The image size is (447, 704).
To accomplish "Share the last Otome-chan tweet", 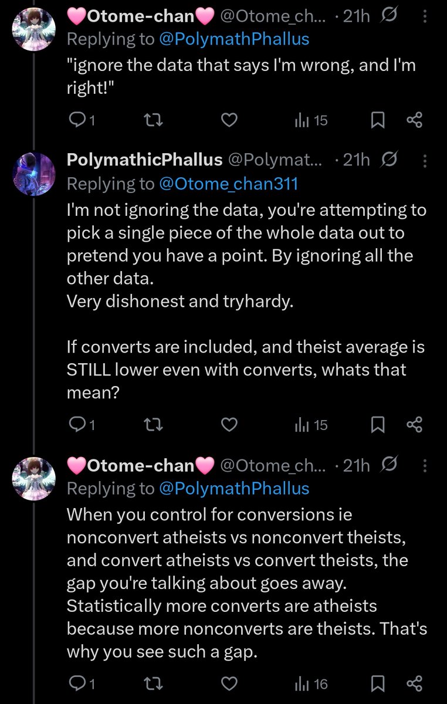I will (414, 683).
